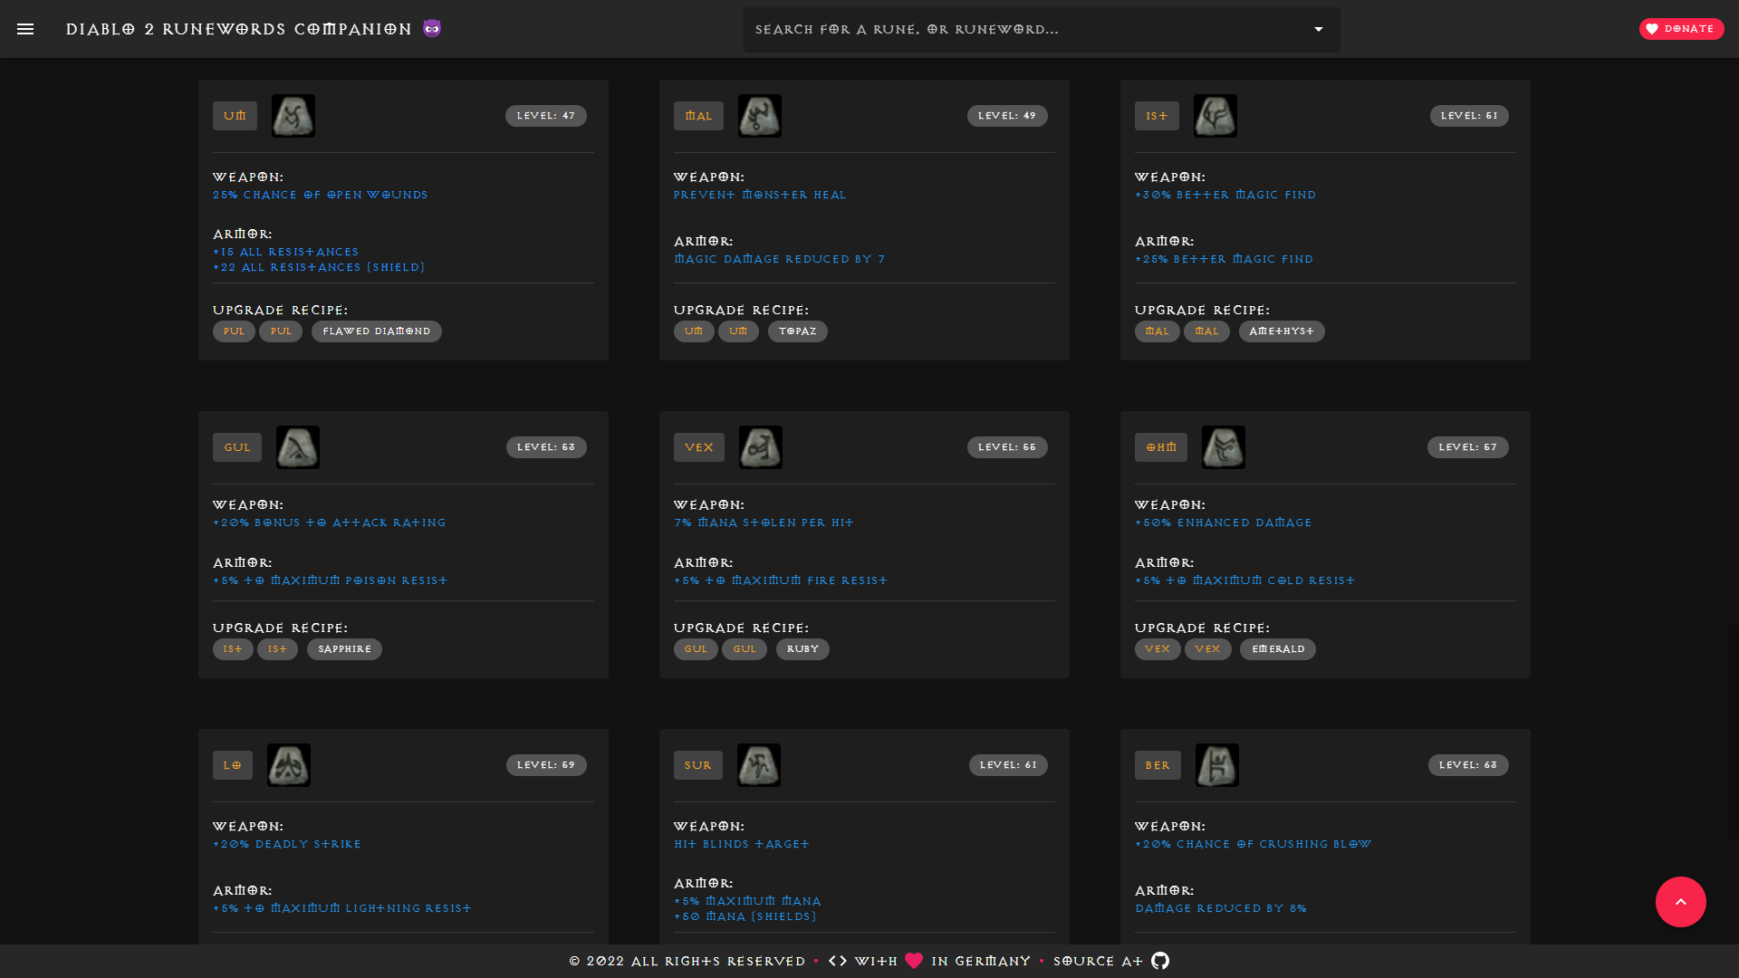Click first Pul chip in Um recipe

pyautogui.click(x=234, y=331)
